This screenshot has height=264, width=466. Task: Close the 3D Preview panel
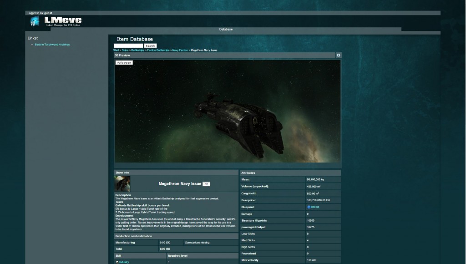point(338,55)
